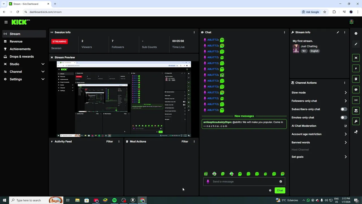362x204 pixels.
Task: Open the profile avatar menu
Action: coord(352,22)
